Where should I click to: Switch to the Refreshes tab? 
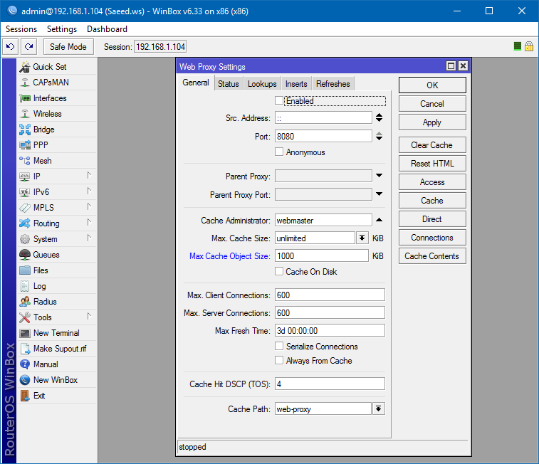(x=333, y=84)
